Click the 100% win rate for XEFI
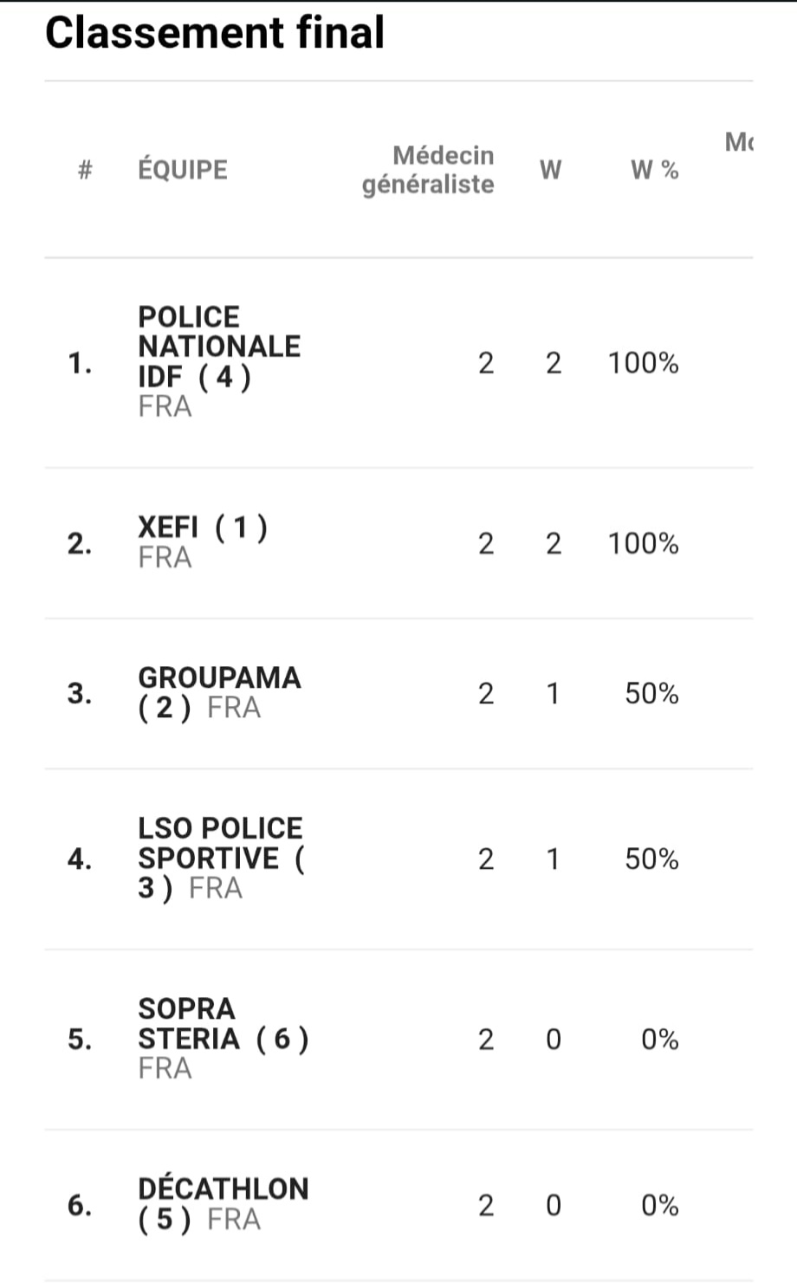Viewport: 797px width, 1283px height. pyautogui.click(x=643, y=544)
